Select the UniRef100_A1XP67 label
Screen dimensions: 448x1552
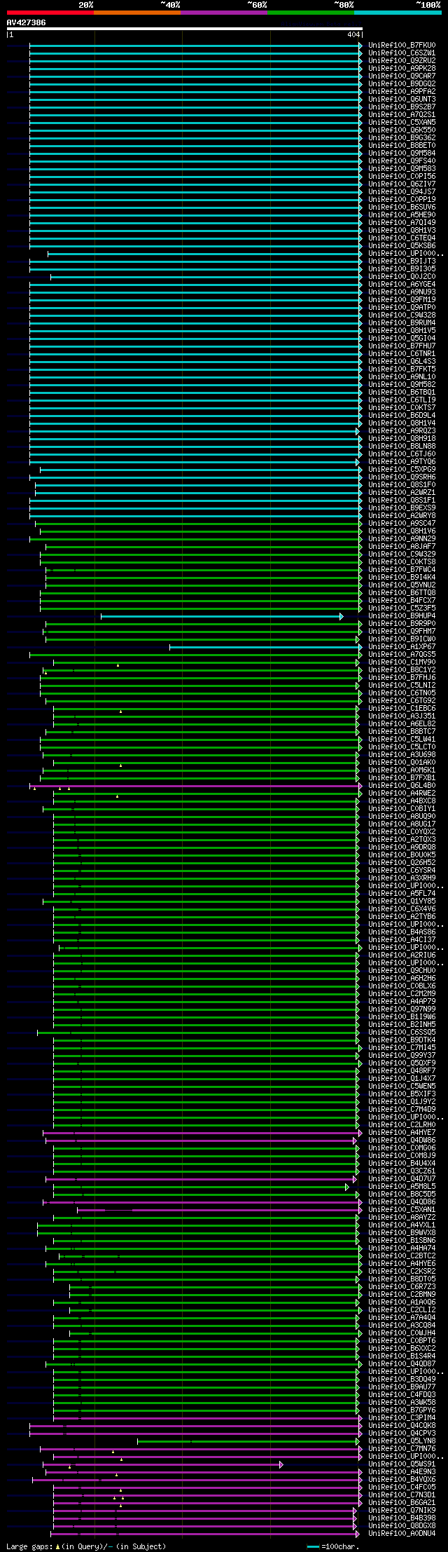tap(402, 647)
